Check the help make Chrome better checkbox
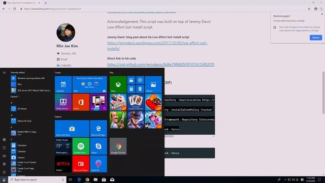325x183 pixels. 275,27
